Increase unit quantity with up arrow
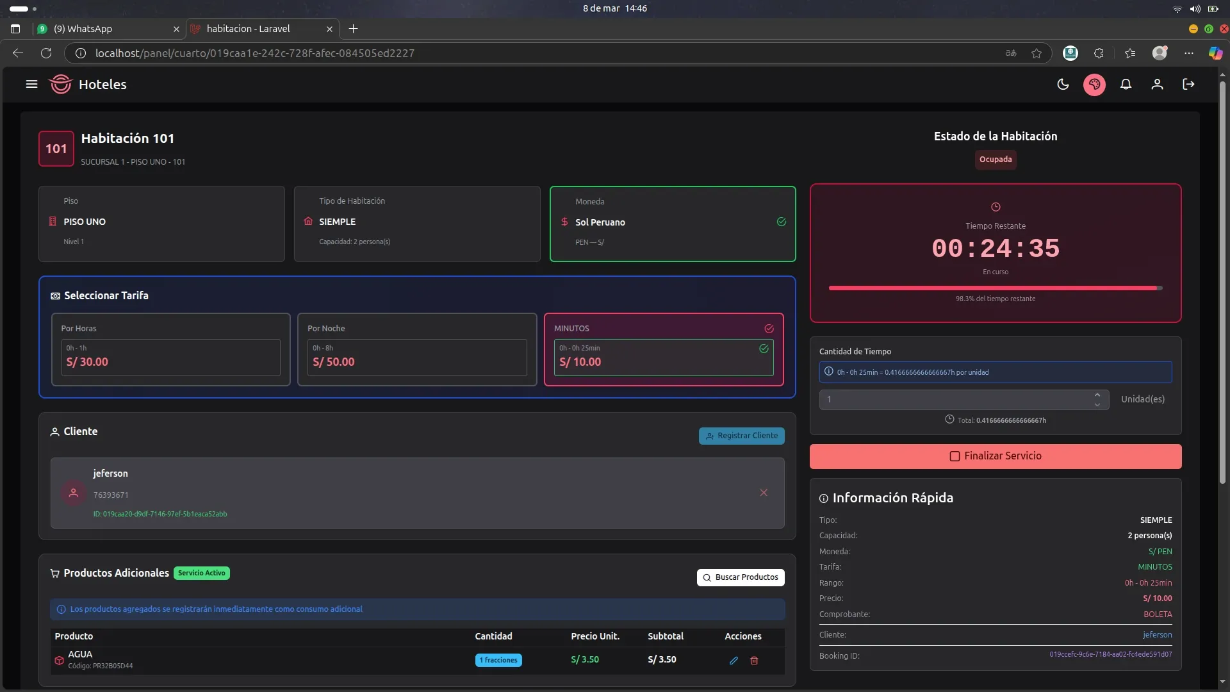Viewport: 1230px width, 692px height. point(1097,395)
